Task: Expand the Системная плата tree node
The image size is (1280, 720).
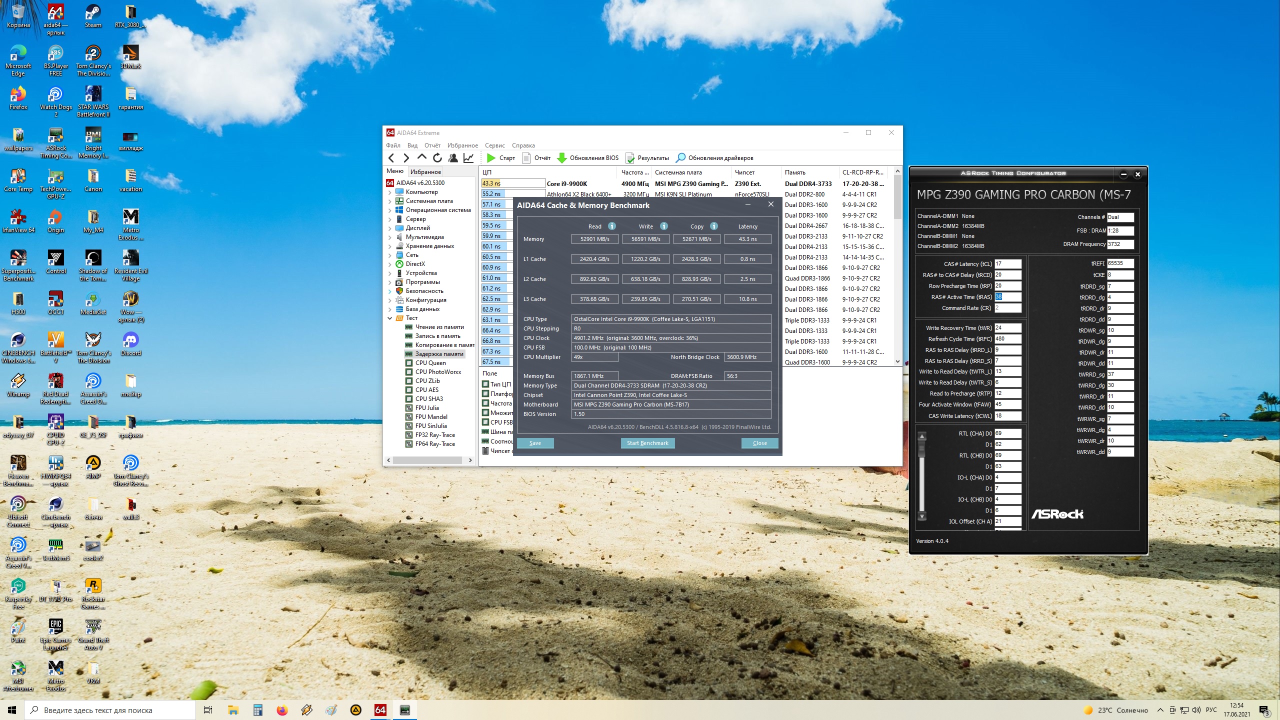Action: (x=390, y=201)
